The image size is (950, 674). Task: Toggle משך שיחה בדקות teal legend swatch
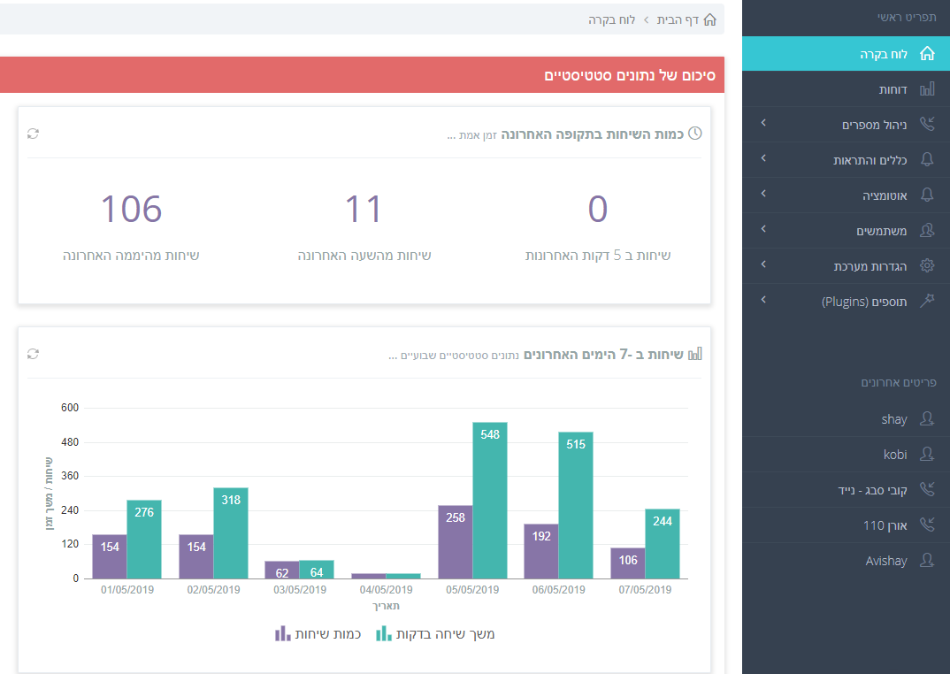point(384,634)
